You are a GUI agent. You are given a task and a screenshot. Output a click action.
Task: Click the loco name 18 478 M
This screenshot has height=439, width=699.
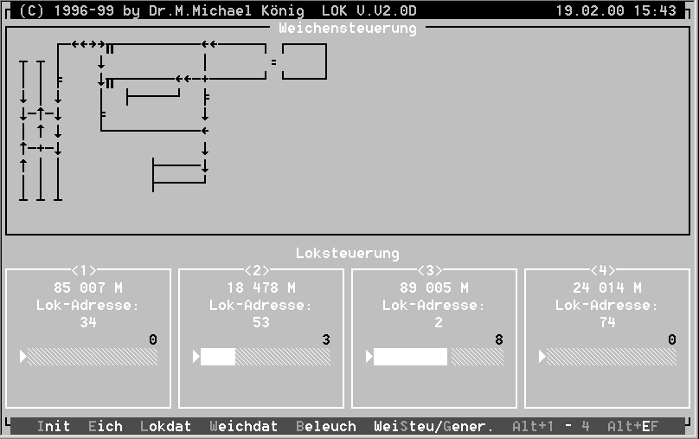(x=261, y=287)
